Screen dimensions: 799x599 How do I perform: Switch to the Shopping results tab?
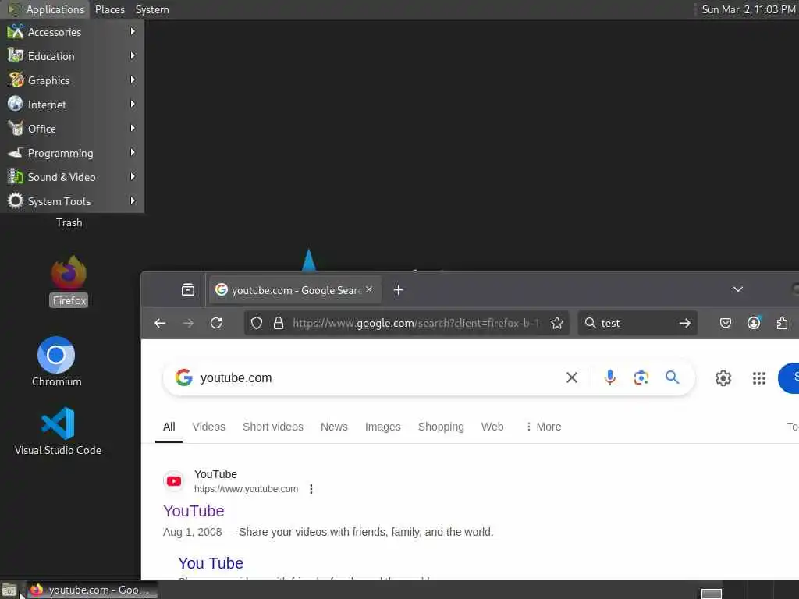pyautogui.click(x=441, y=427)
